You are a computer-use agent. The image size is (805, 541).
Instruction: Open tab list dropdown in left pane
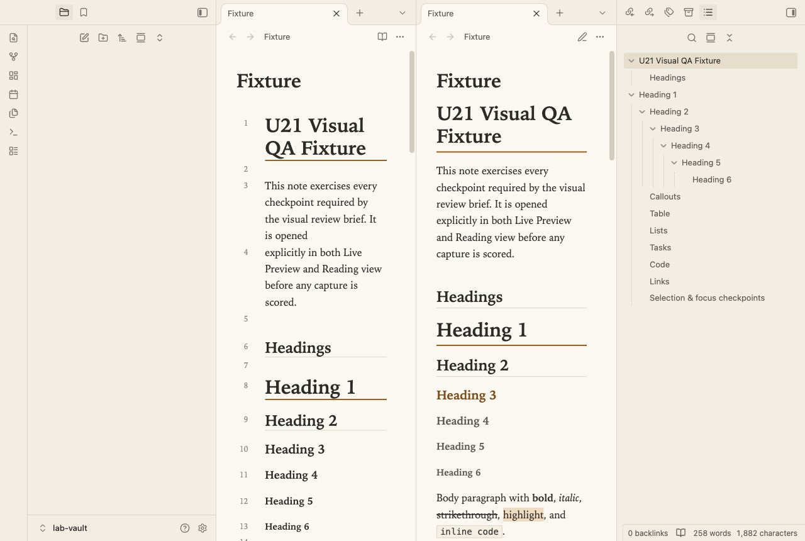click(402, 13)
